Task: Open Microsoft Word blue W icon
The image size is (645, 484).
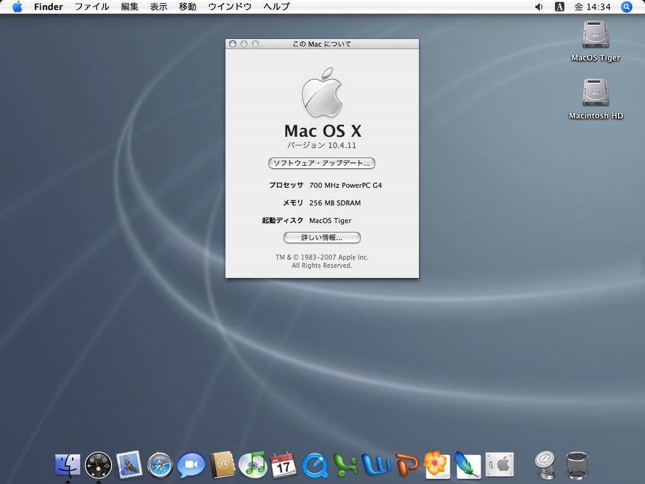Action: click(376, 465)
